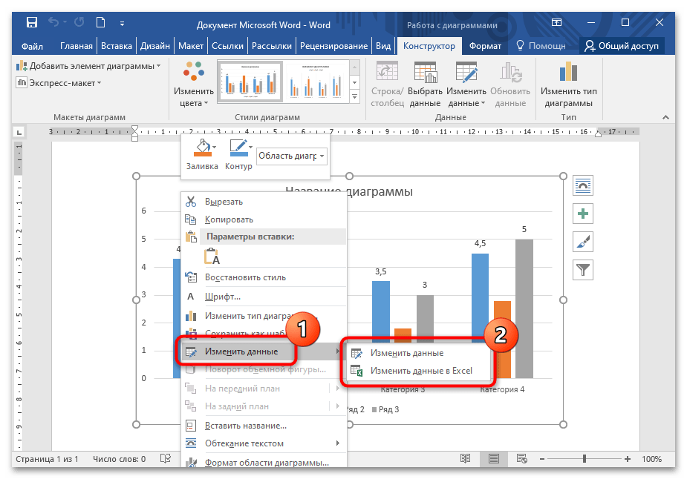
Task: Click the Redo icon in title bar
Action: [x=79, y=22]
